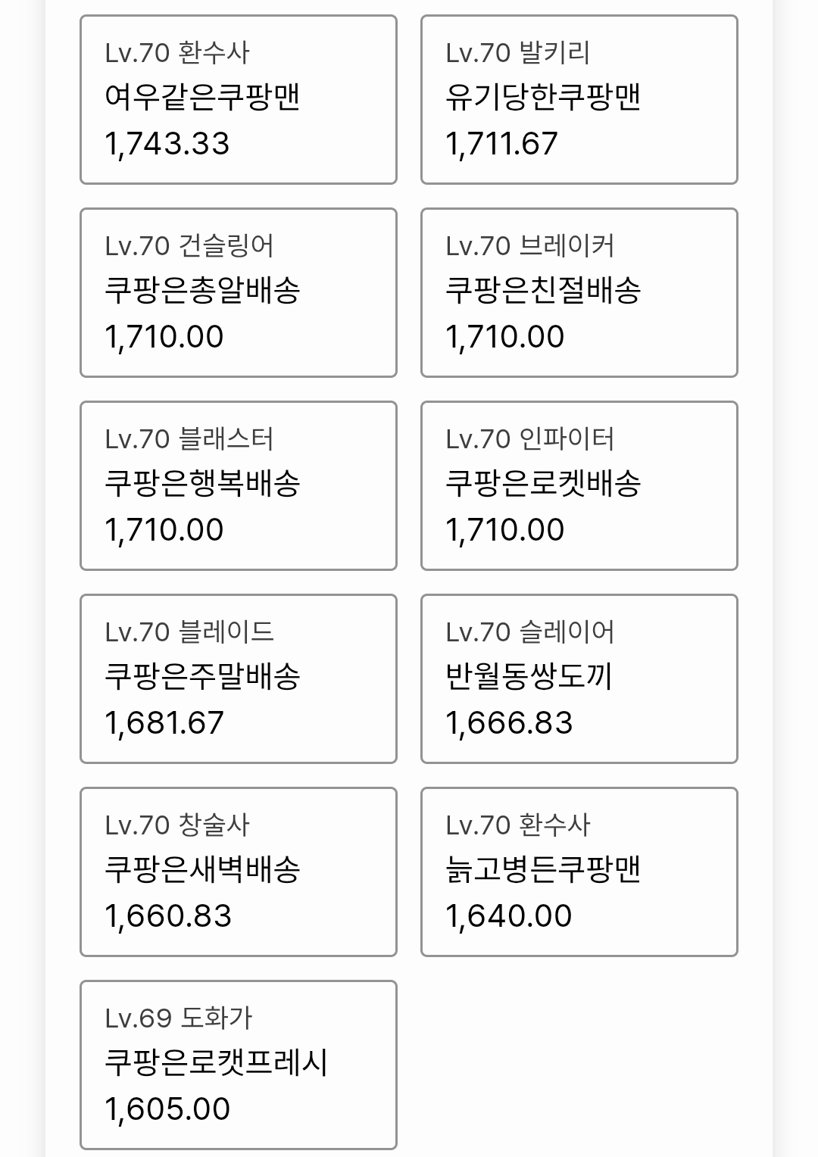Open the 쿠팡은주말배송 character name
The width and height of the screenshot is (818, 1157).
point(202,676)
